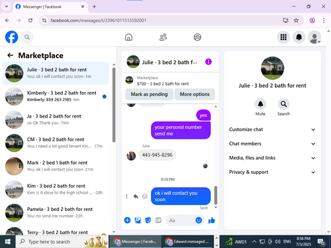The width and height of the screenshot is (331, 248).
Task: Open more options dots beside last message
Action: click(126, 196)
